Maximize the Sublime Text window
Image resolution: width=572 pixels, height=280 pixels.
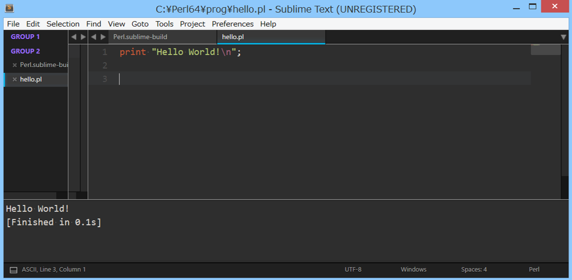pyautogui.click(x=533, y=6)
